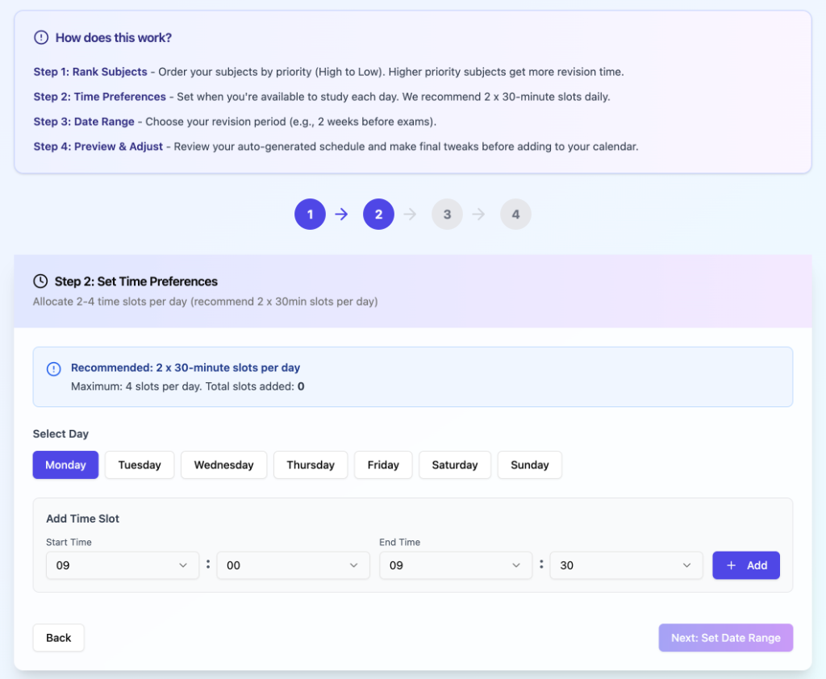Go to step 1 circle in progress indicator
The image size is (826, 679).
[x=310, y=214]
